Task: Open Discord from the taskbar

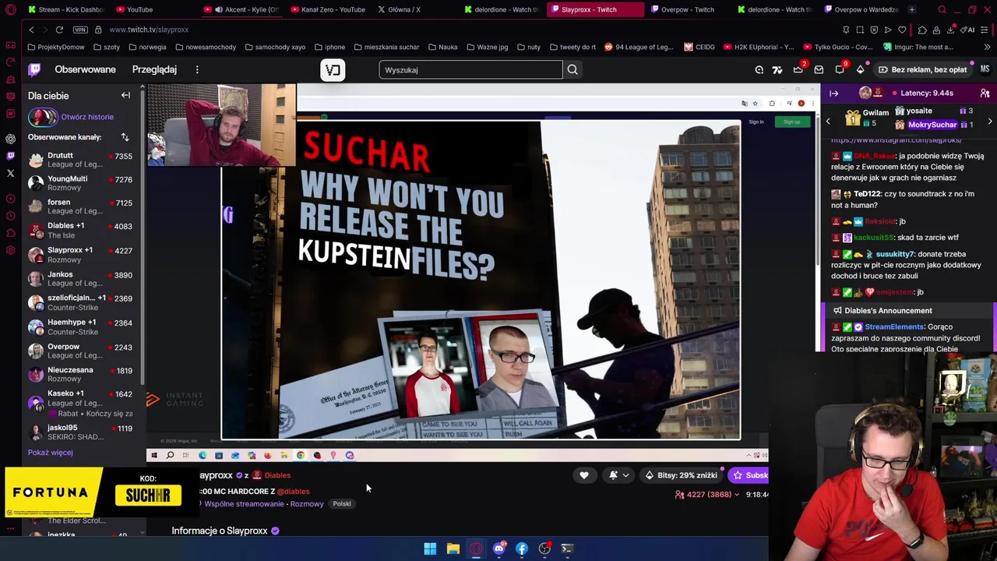Action: (x=498, y=549)
